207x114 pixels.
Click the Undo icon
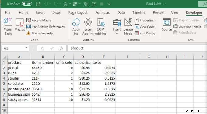pyautogui.click(x=46, y=4)
